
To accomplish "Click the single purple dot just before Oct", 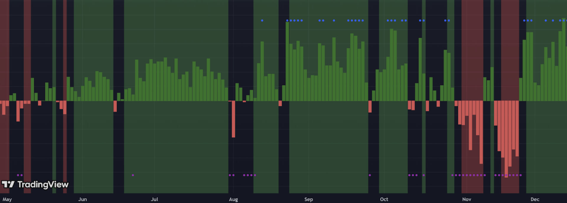I will tap(370, 175).
